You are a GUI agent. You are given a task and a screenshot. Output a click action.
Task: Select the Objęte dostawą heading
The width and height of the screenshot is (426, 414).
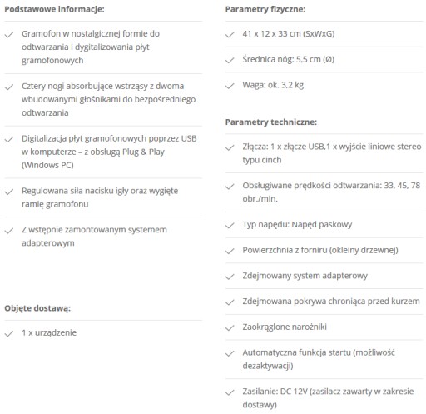point(37,308)
